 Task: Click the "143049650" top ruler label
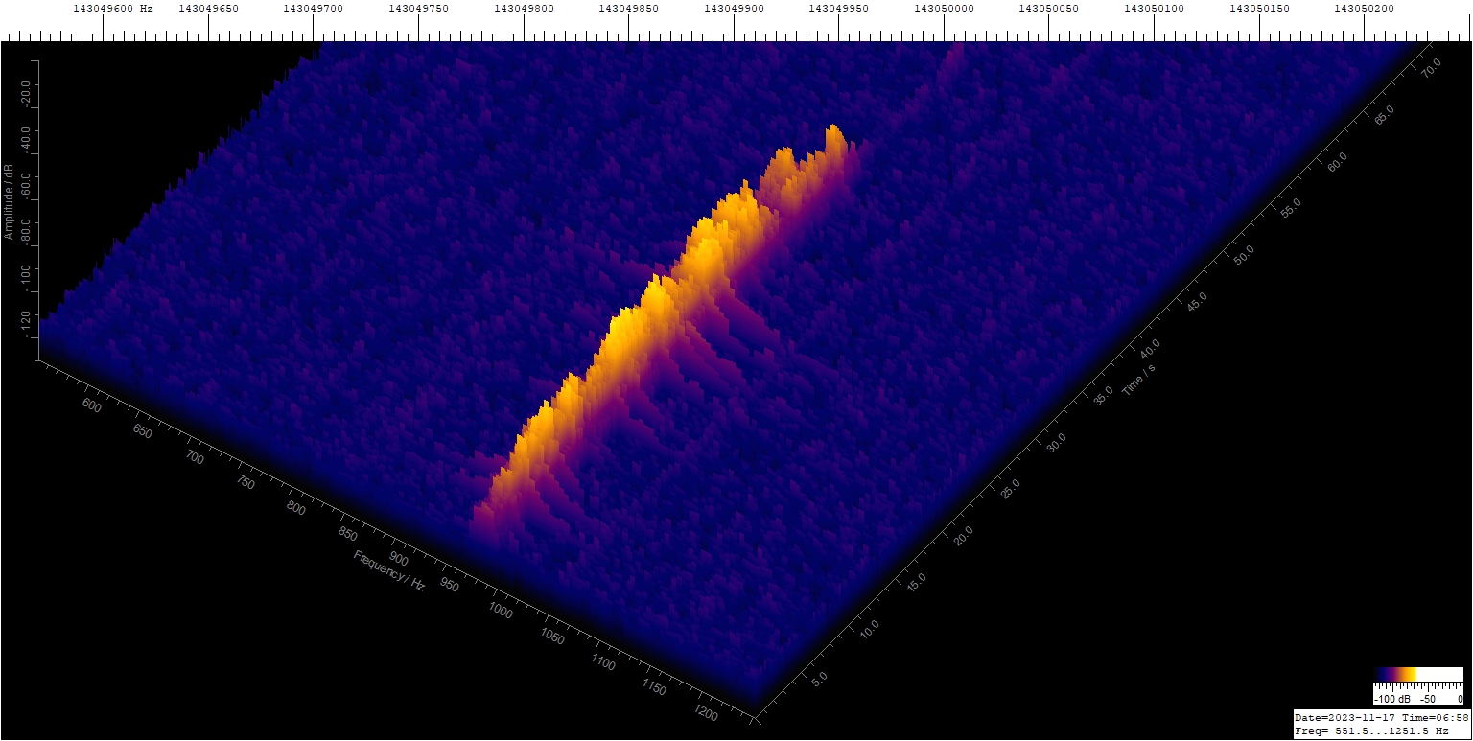[x=208, y=8]
